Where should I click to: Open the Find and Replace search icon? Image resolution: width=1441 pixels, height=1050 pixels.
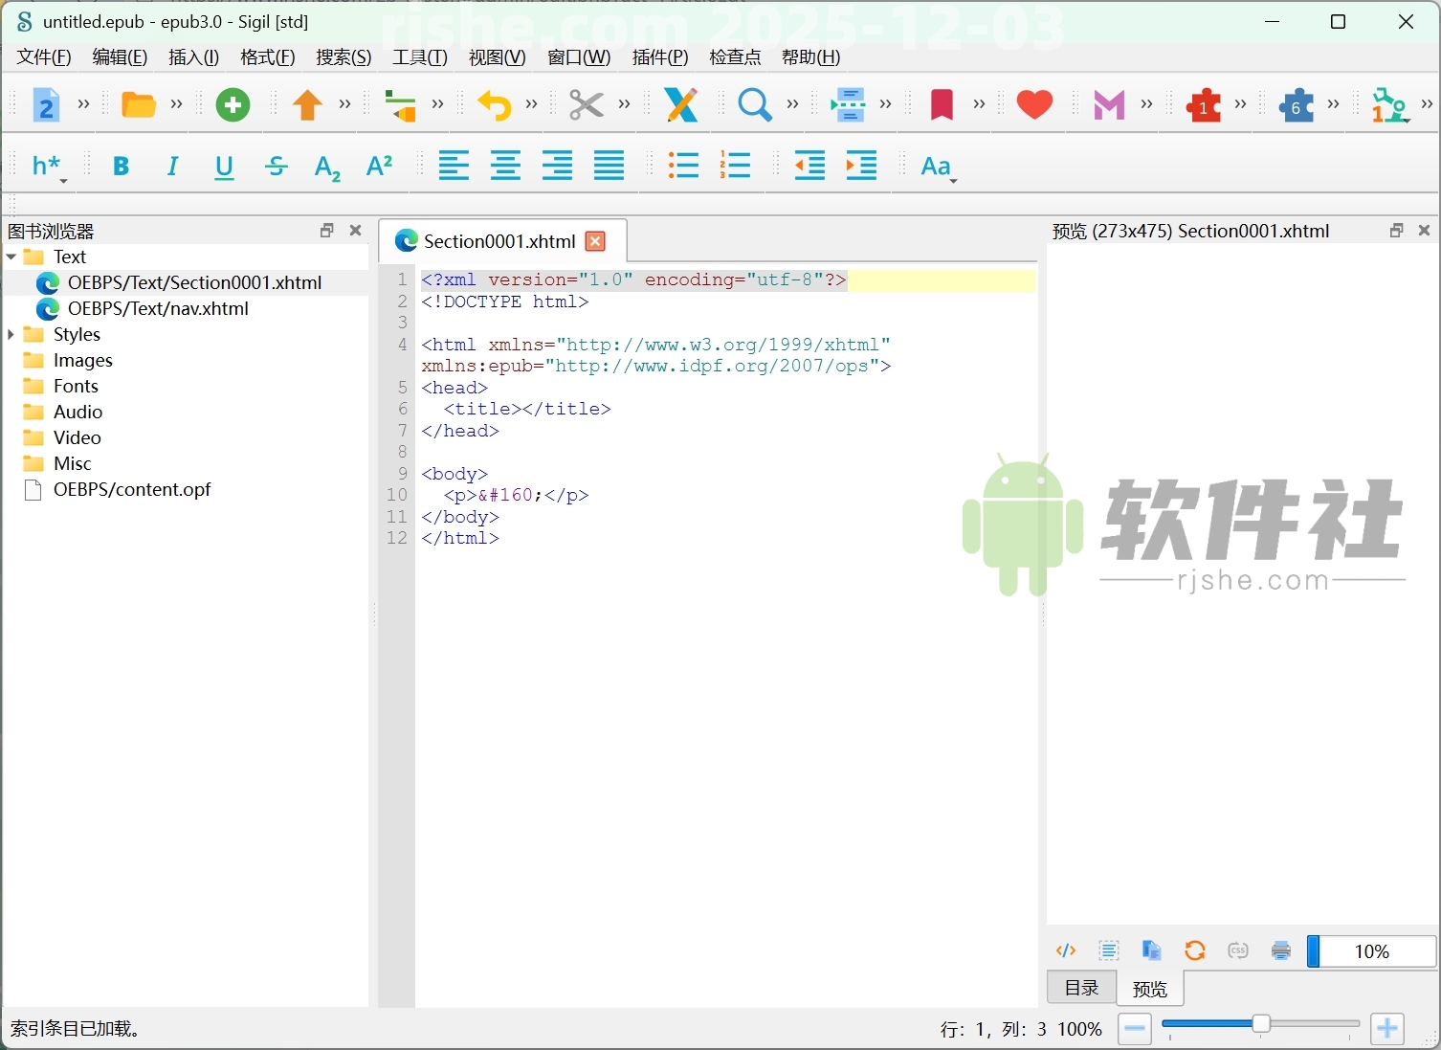pos(755,105)
